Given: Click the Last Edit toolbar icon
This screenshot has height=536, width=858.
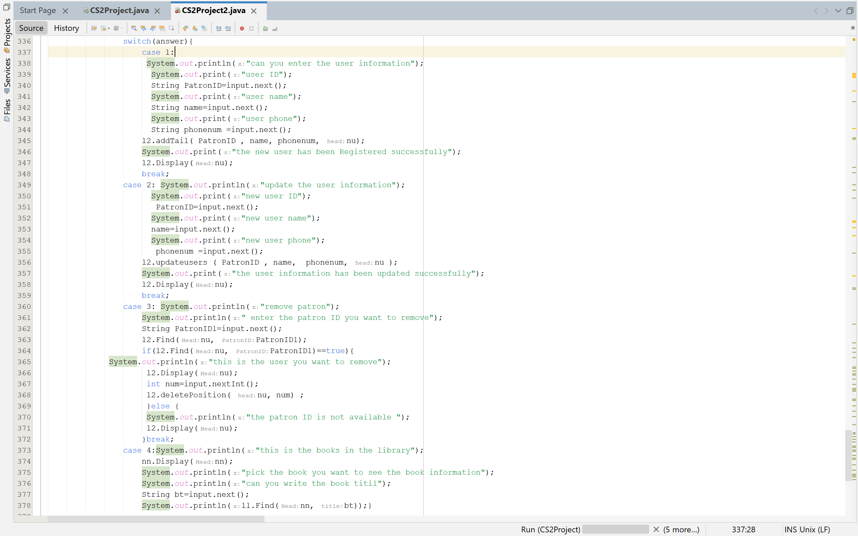Looking at the screenshot, I should click(94, 28).
